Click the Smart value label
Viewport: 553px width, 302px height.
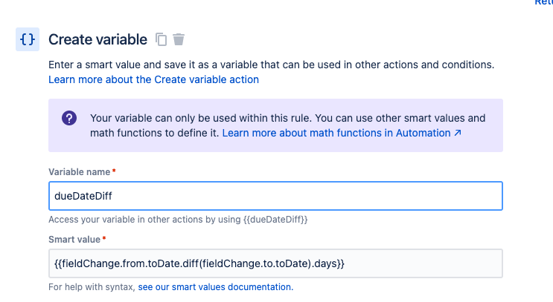74,240
